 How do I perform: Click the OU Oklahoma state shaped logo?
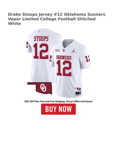point(40,88)
